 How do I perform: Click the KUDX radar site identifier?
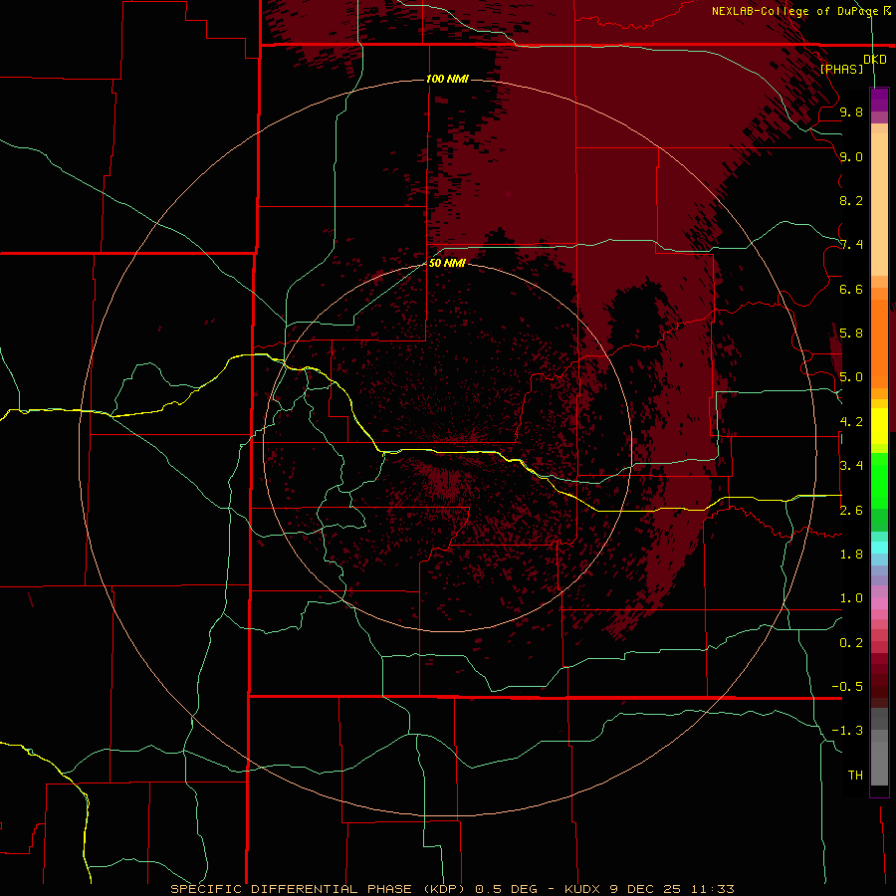point(582,889)
